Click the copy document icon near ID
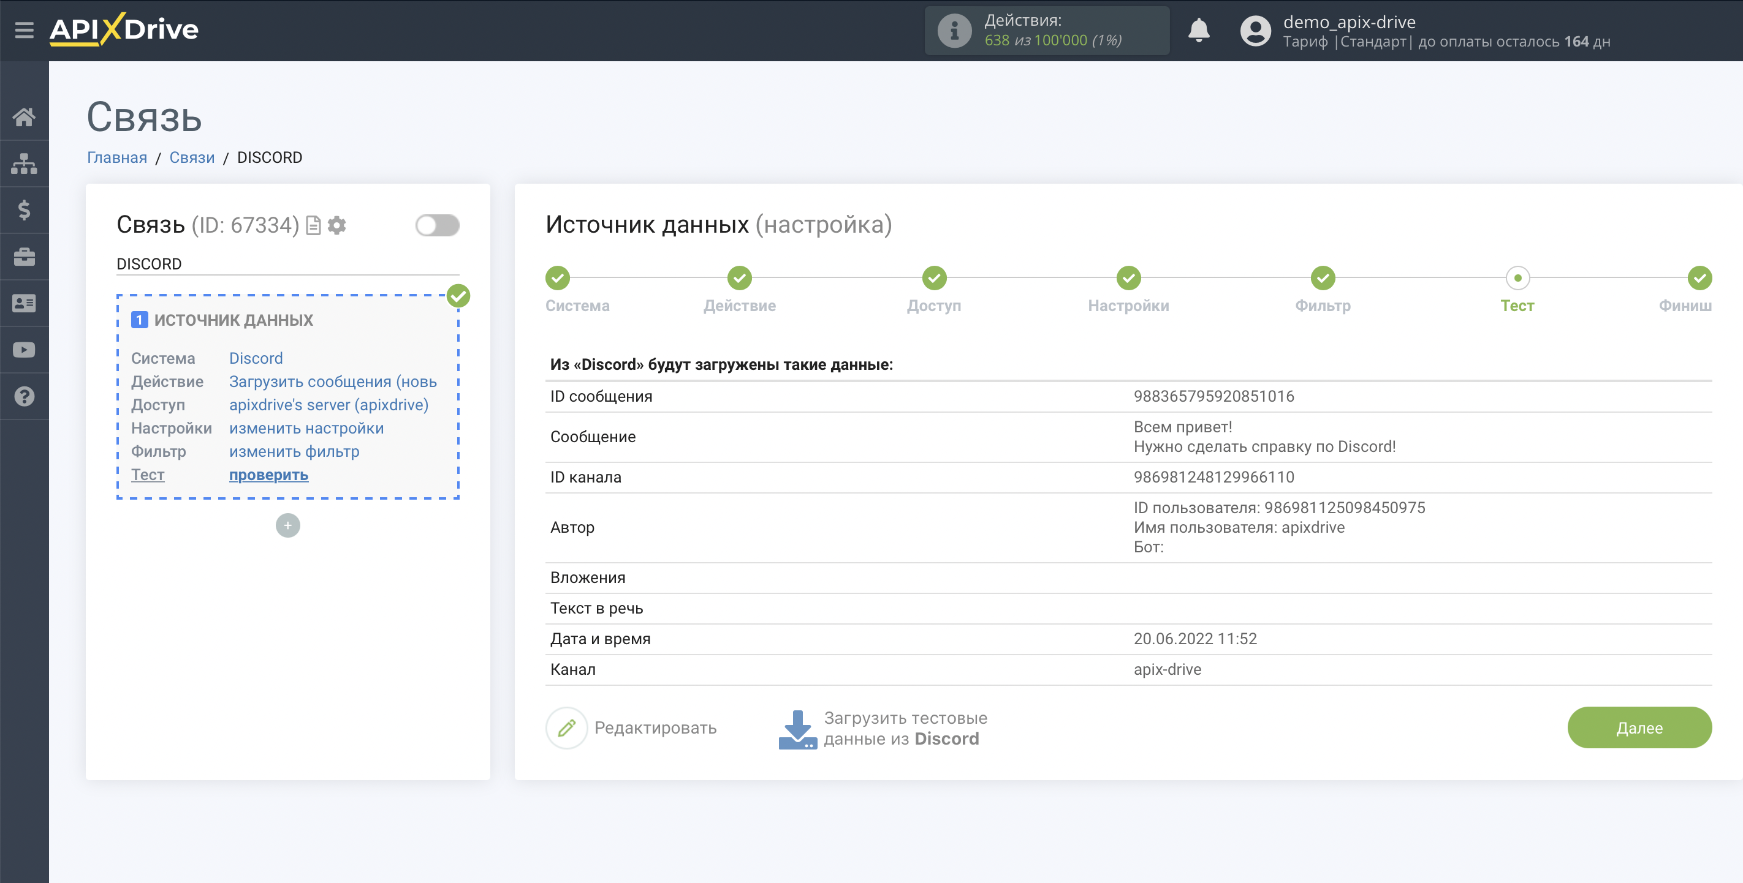 [x=313, y=225]
